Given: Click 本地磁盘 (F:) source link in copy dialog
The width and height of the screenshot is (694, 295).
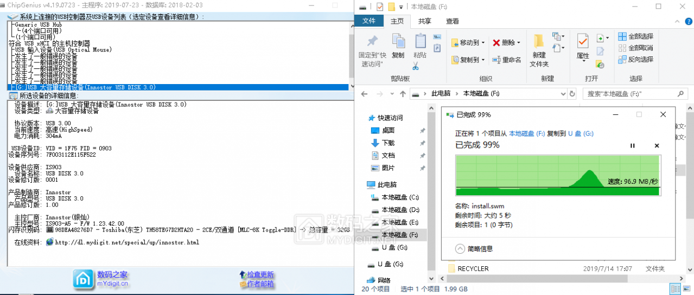Looking at the screenshot, I should click(x=527, y=133).
